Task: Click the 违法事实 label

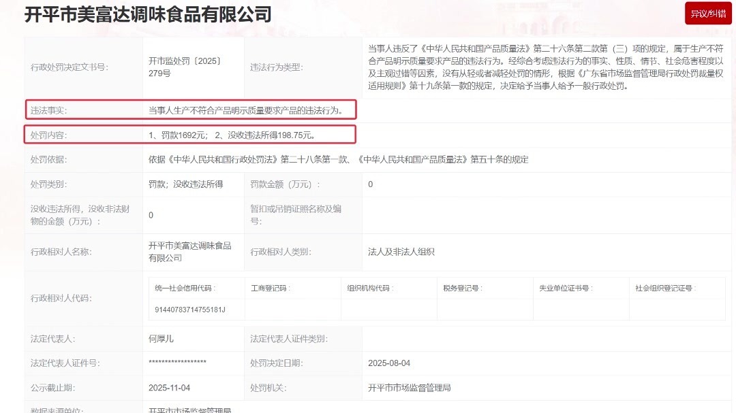Action: (x=48, y=110)
